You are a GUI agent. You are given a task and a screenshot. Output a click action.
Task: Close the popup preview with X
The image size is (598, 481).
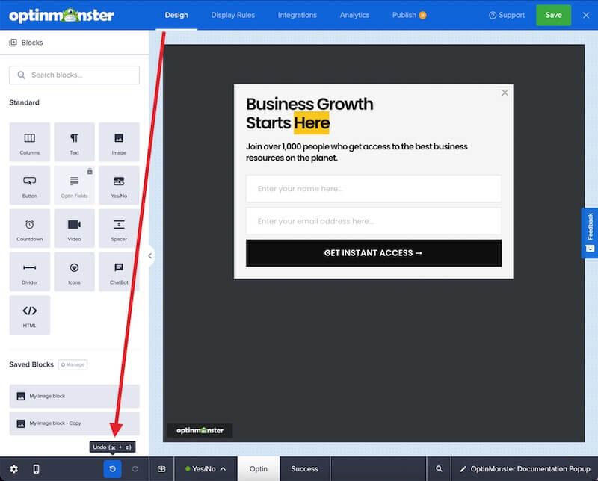click(x=505, y=93)
